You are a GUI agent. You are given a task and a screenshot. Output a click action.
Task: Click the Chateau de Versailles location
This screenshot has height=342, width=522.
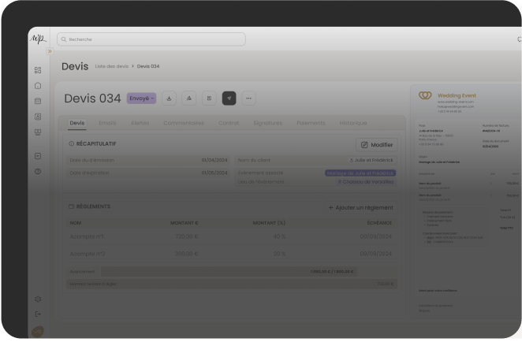(x=366, y=182)
